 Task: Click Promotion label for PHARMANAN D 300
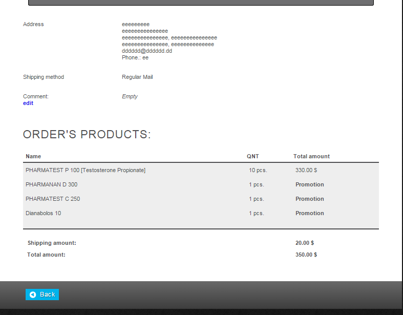pos(310,184)
